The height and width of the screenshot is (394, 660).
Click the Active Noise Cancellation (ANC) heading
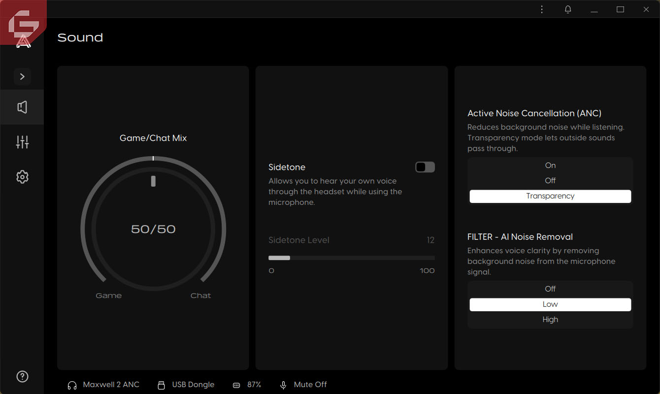[x=534, y=113]
